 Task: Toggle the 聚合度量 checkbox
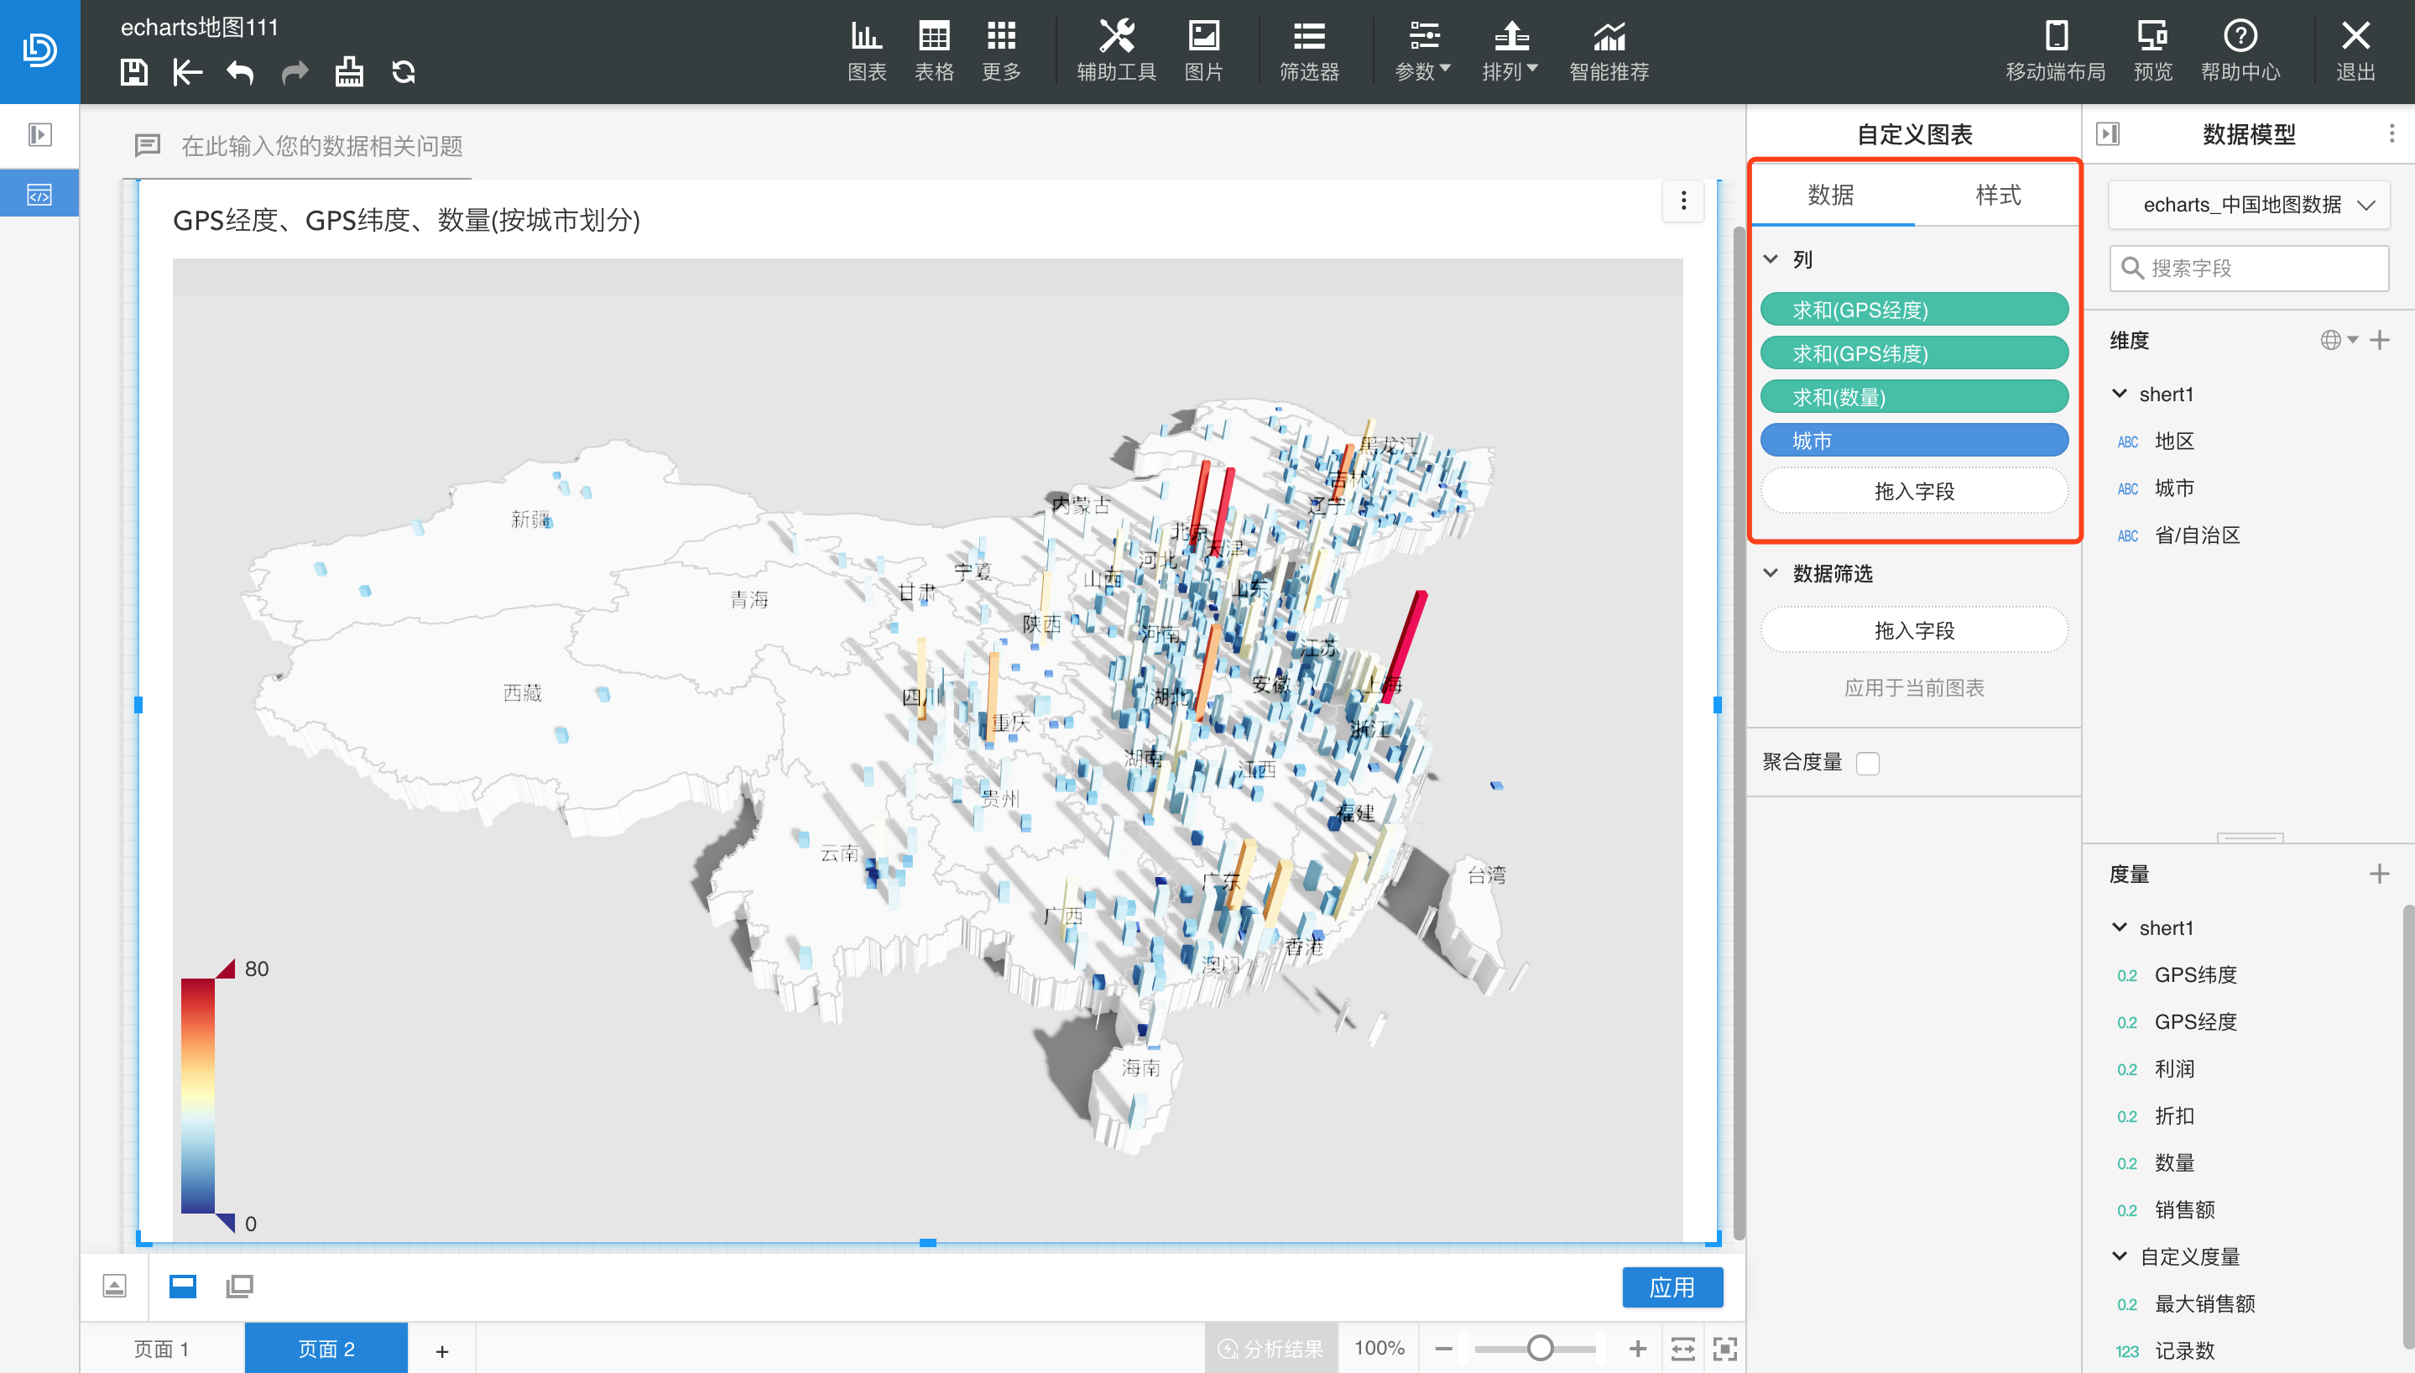tap(1867, 763)
